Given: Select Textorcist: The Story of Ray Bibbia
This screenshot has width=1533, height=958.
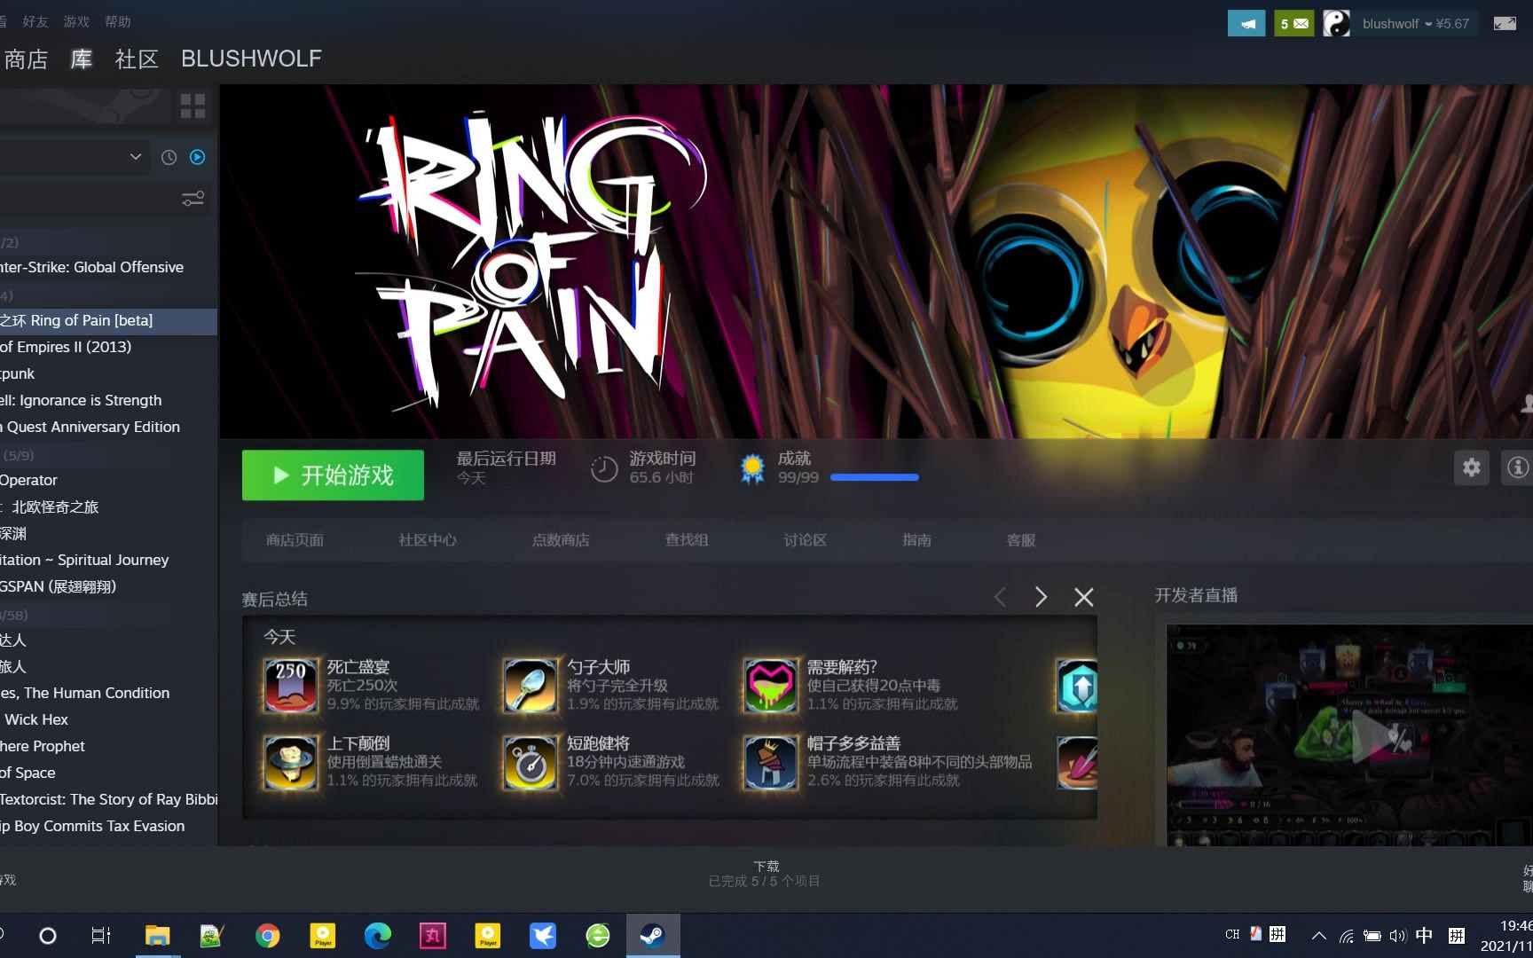Looking at the screenshot, I should 106,800.
